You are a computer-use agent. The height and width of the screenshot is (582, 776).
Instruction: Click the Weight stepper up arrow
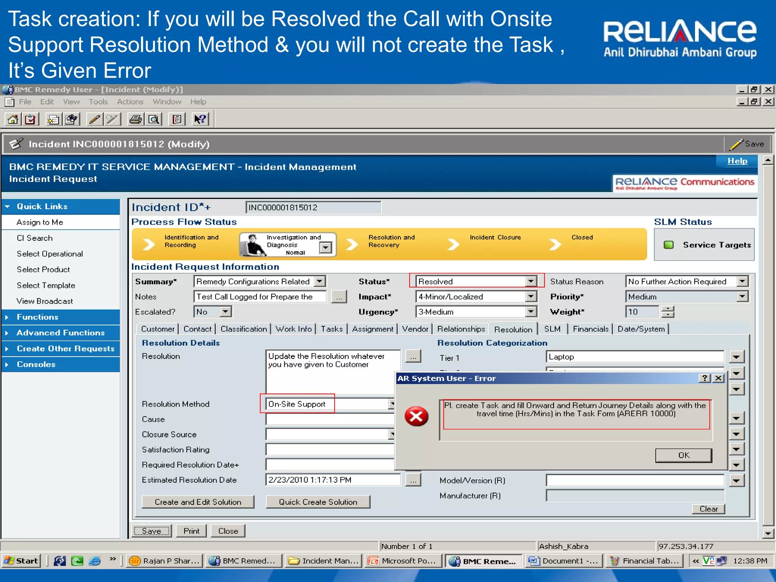pyautogui.click(x=668, y=308)
